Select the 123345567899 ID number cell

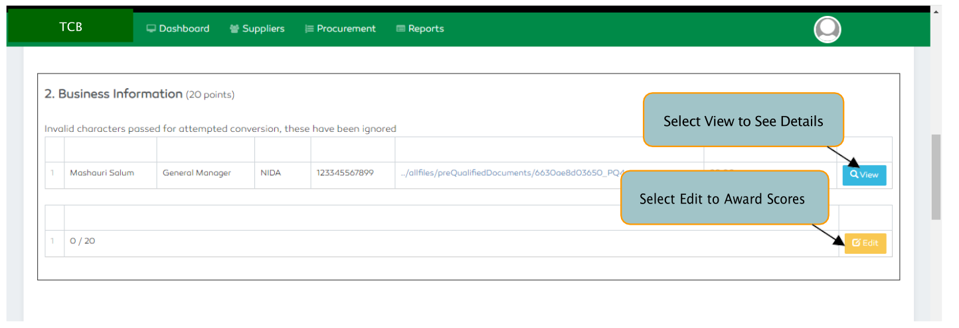tap(353, 175)
